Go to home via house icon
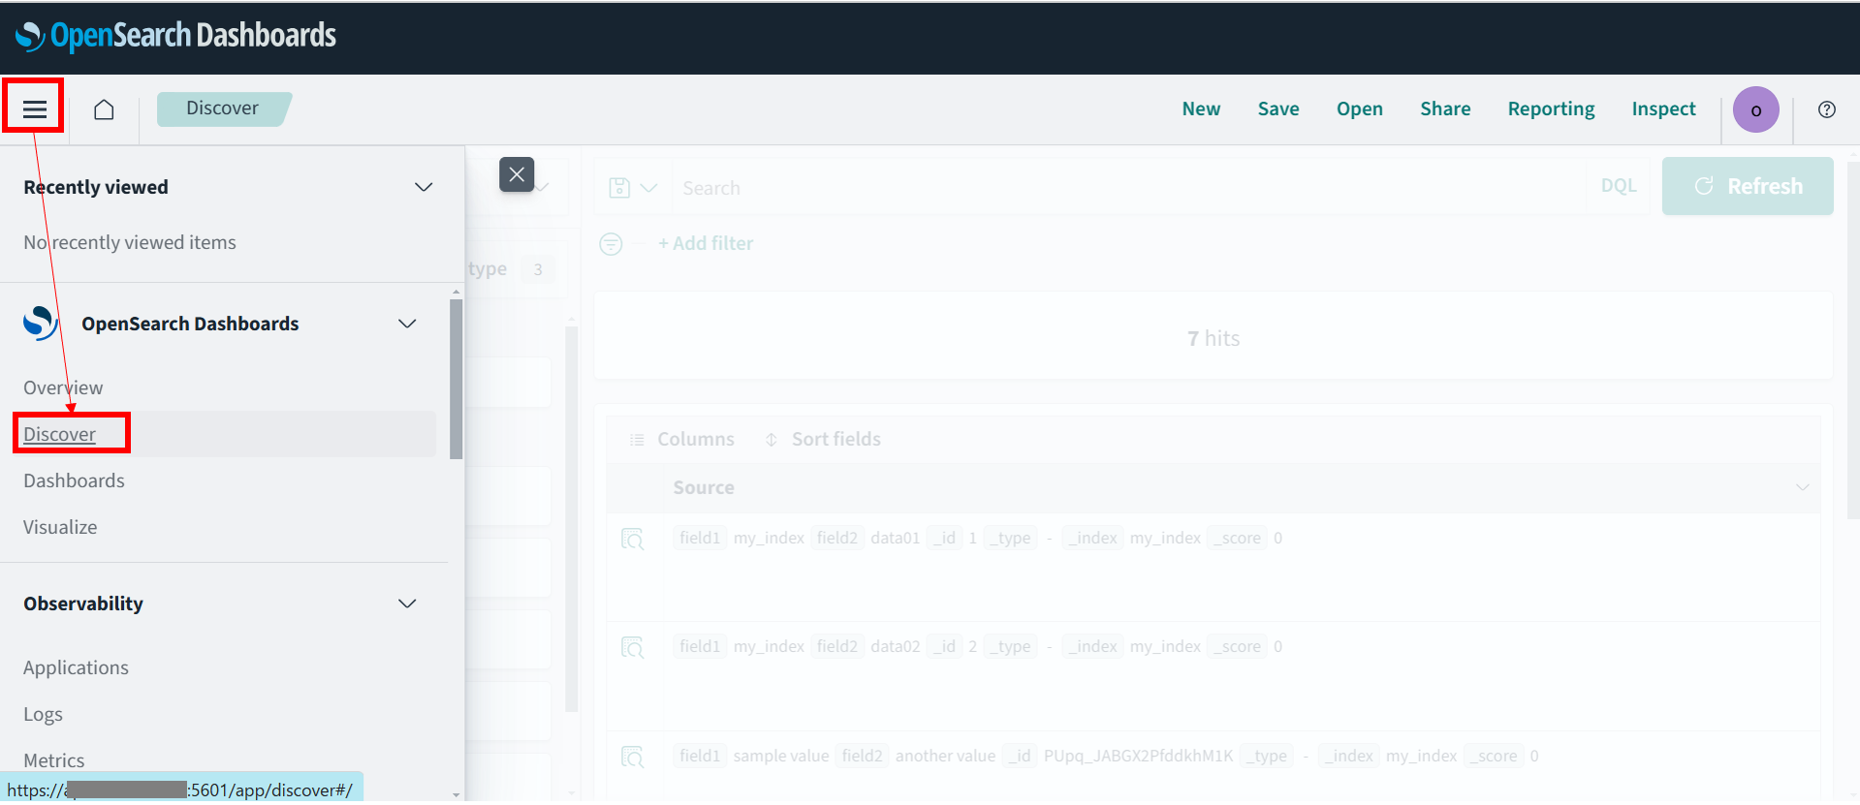 [104, 109]
